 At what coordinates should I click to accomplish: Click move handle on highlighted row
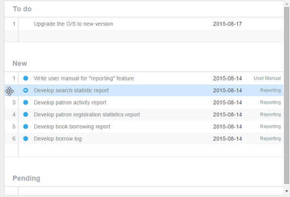coord(9,91)
